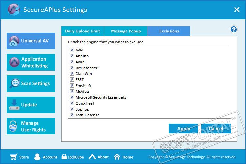The width and height of the screenshot is (246, 164).
Task: Go to the Home link label
Action: point(128,157)
